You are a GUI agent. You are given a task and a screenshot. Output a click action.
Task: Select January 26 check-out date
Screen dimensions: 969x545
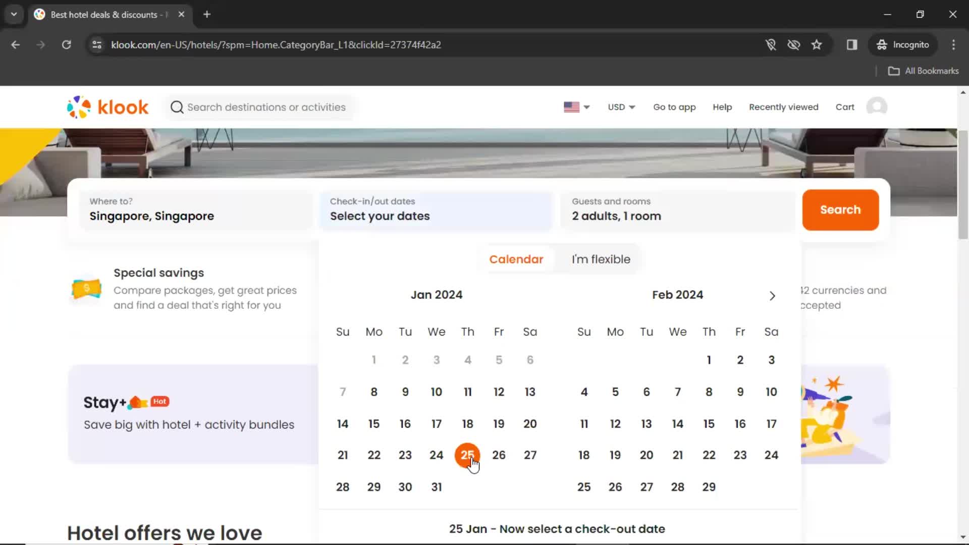coord(499,455)
